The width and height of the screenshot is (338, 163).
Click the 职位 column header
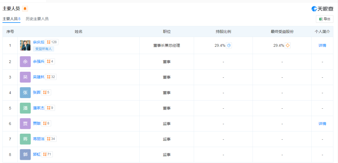tap(166, 32)
